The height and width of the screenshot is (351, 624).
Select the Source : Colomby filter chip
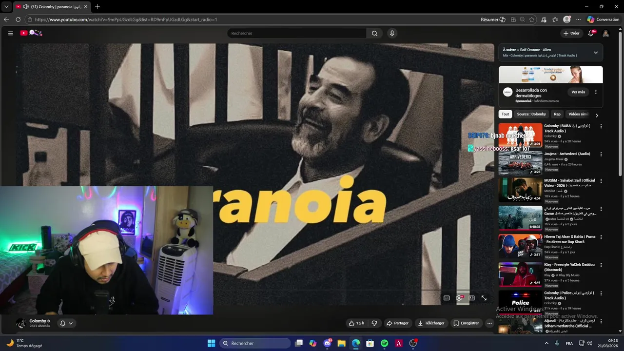[x=531, y=114]
